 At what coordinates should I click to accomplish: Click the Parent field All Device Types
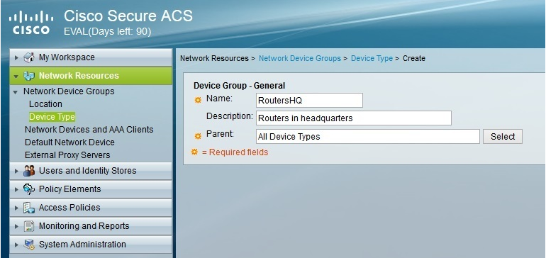(368, 137)
